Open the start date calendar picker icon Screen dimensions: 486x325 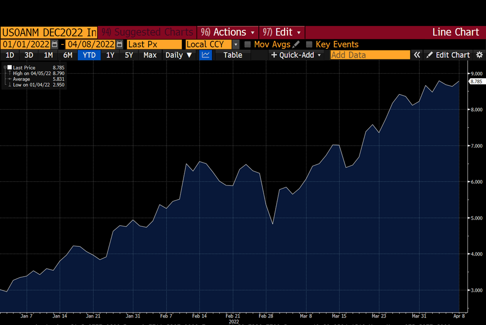(54, 44)
